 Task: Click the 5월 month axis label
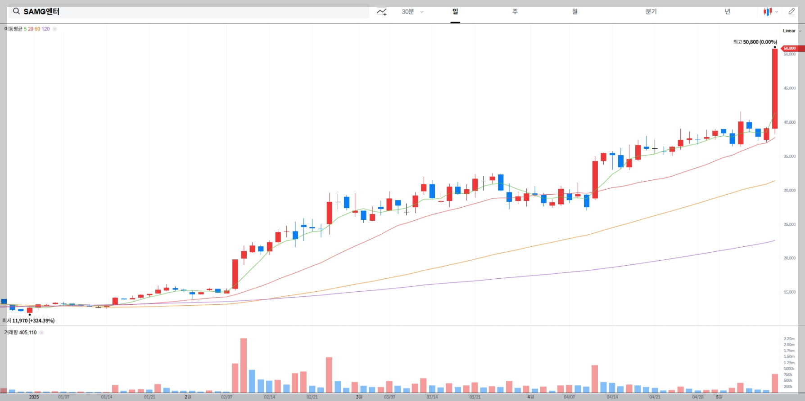coord(719,397)
